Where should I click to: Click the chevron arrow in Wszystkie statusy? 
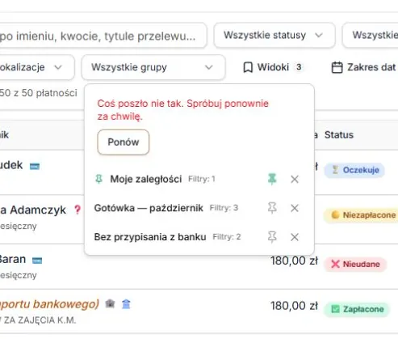tap(319, 36)
